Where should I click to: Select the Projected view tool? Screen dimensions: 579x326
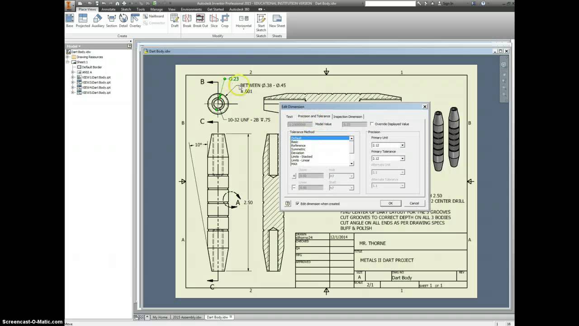point(83,20)
